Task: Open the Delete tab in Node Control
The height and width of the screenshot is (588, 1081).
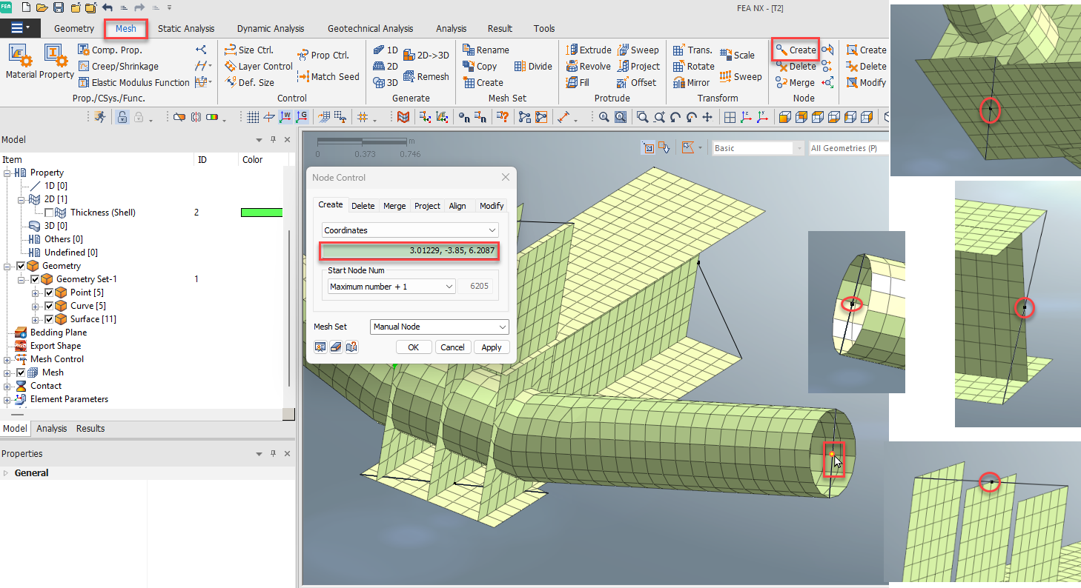Action: click(x=363, y=205)
